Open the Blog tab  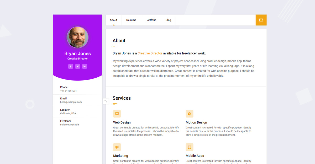(x=168, y=20)
